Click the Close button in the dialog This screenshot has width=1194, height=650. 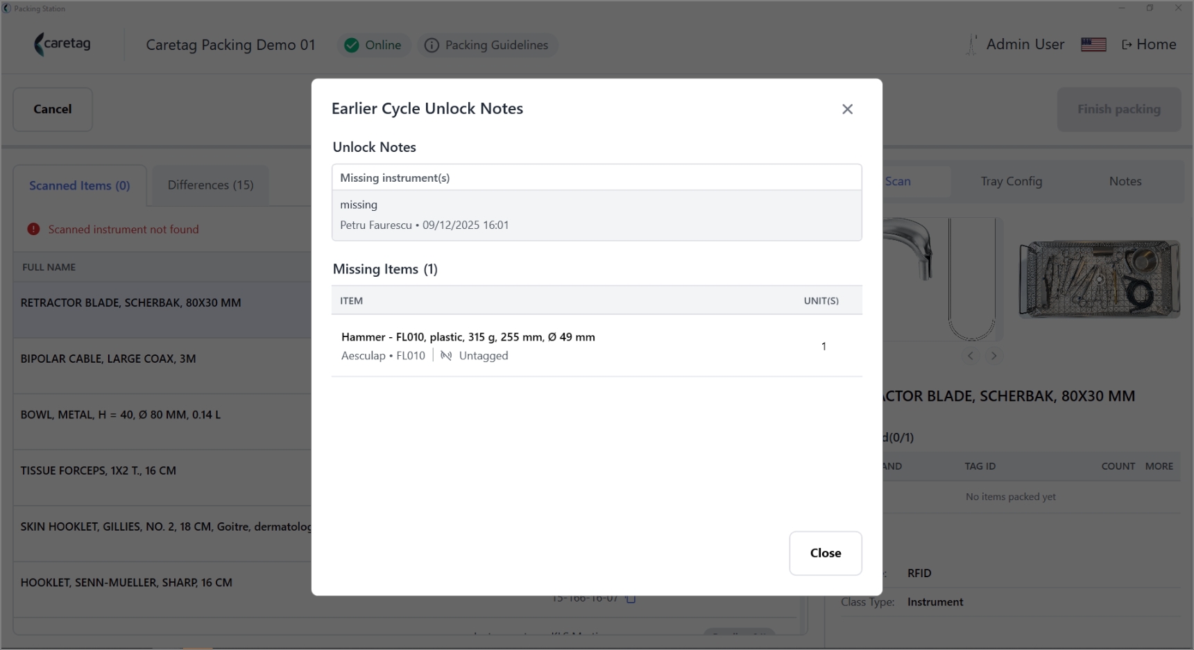[826, 553]
